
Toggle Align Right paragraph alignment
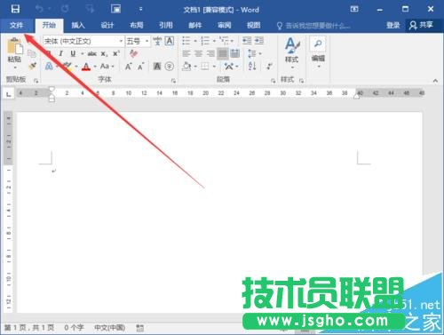click(210, 53)
